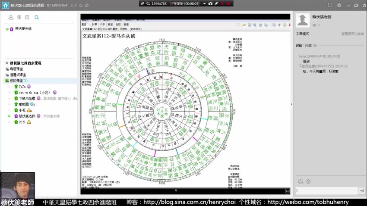The width and height of the screenshot is (367, 206).
Task: Click the recorder red pause button
Action: (x=222, y=3)
